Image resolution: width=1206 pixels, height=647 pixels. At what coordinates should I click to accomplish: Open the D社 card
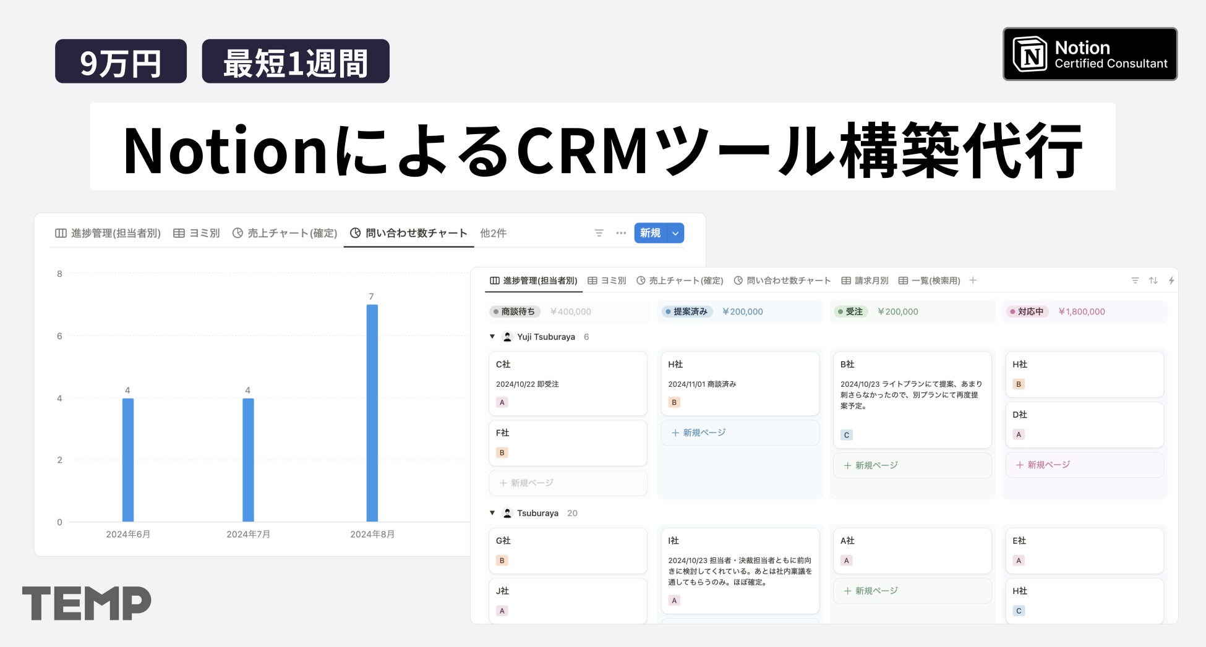click(x=1084, y=425)
